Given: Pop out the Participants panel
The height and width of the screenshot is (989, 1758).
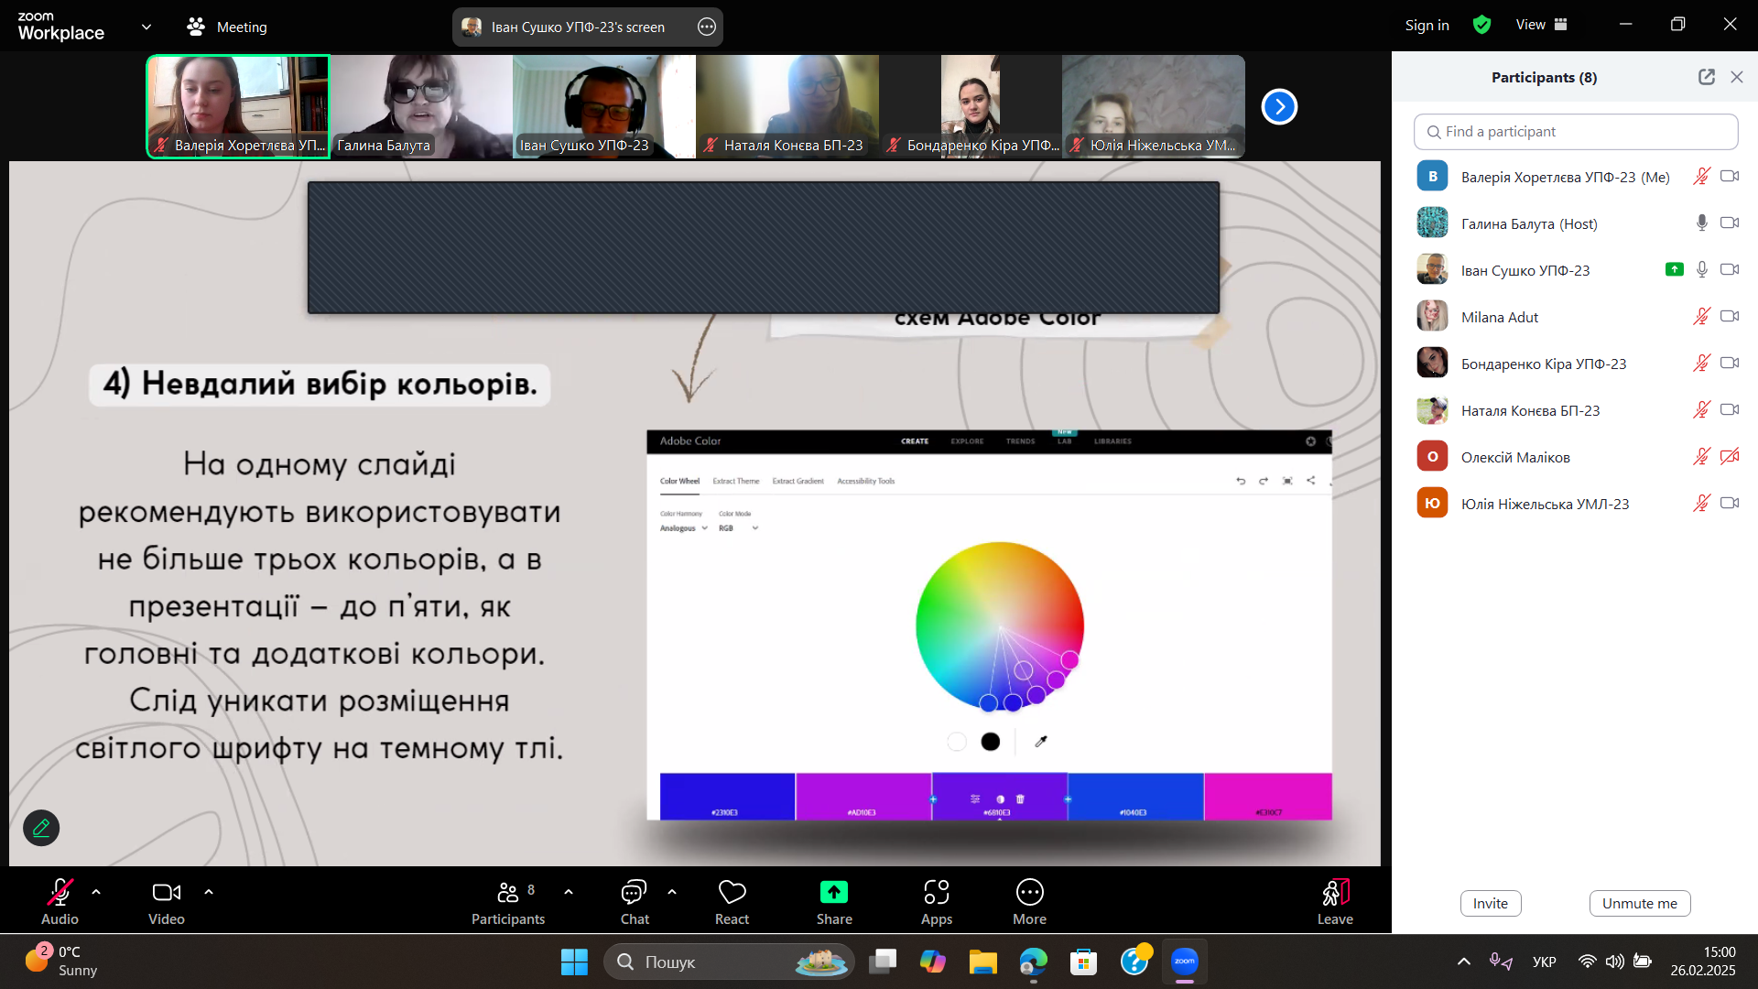Looking at the screenshot, I should [1706, 77].
